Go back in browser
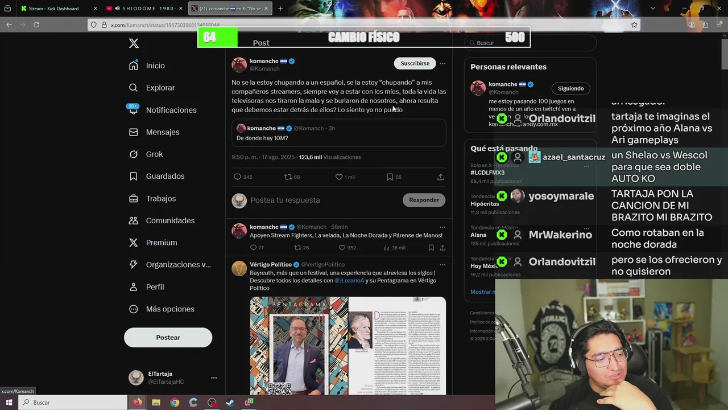728x410 pixels. point(9,24)
